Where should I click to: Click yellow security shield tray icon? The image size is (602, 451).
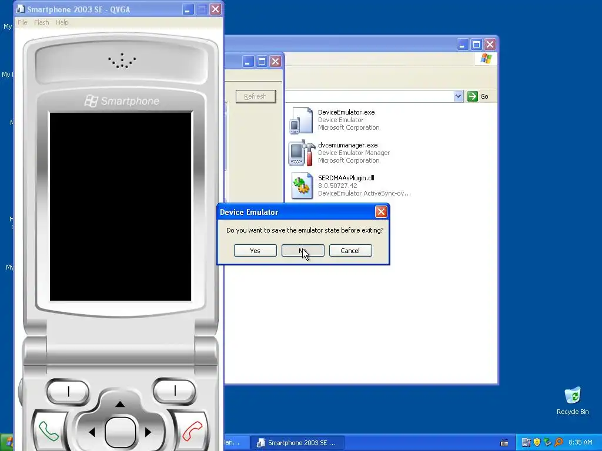coord(537,443)
